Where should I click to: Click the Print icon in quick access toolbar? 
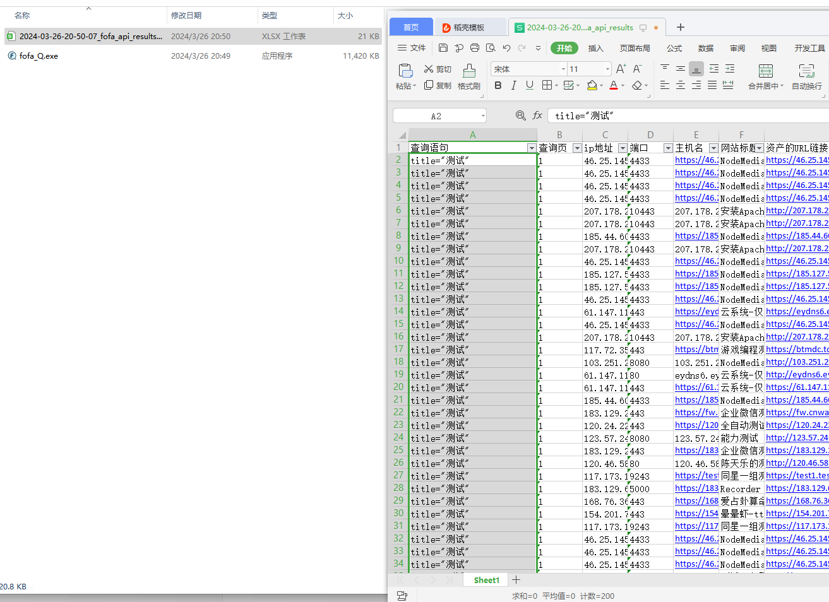(475, 48)
